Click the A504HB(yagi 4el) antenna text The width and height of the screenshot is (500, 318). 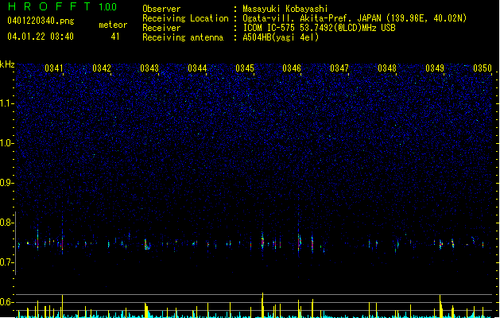coord(281,37)
